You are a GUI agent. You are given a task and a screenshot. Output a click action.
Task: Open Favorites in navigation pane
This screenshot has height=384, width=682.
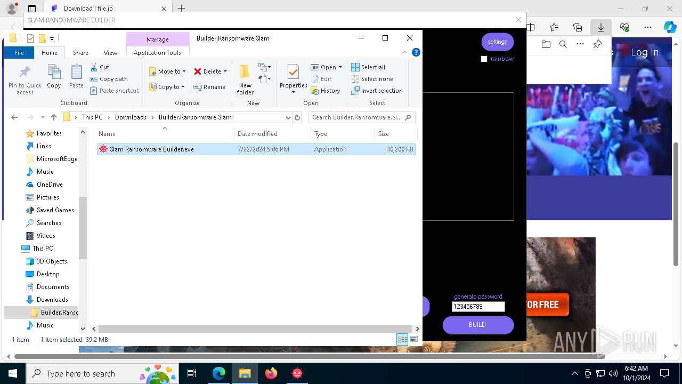click(49, 133)
